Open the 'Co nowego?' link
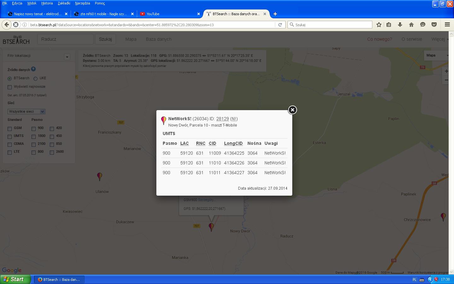The height and width of the screenshot is (284, 454). pos(380,39)
